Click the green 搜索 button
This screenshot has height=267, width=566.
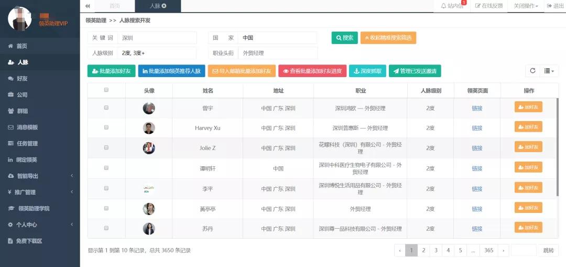[345, 38]
